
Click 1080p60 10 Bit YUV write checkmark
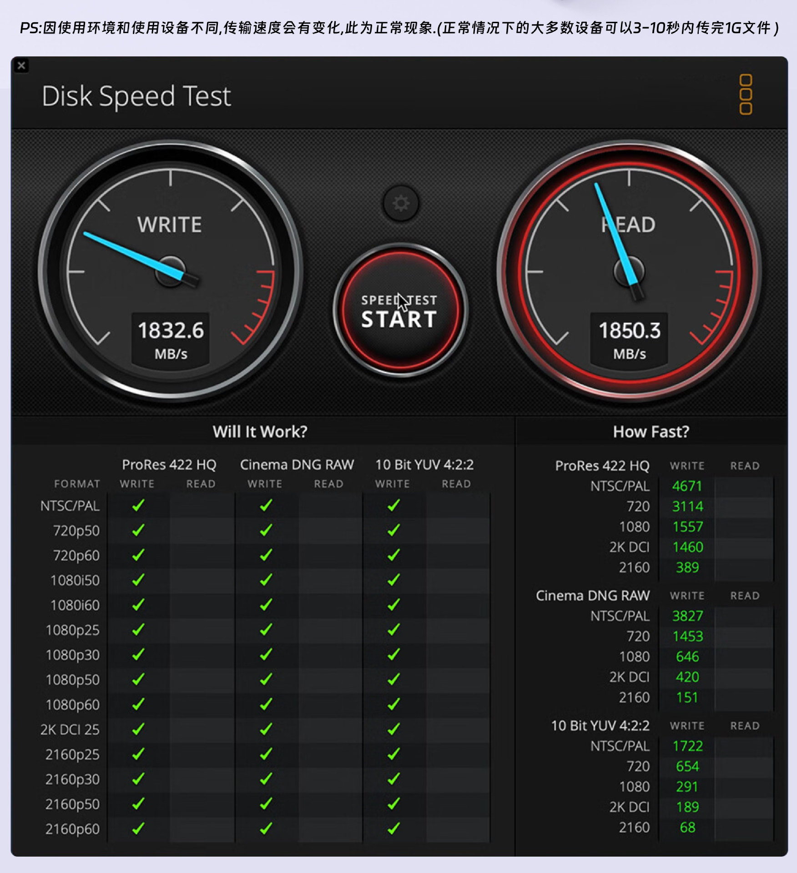393,704
